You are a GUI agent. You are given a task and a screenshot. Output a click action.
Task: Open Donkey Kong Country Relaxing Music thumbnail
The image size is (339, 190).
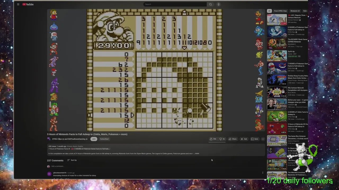[x=277, y=80]
